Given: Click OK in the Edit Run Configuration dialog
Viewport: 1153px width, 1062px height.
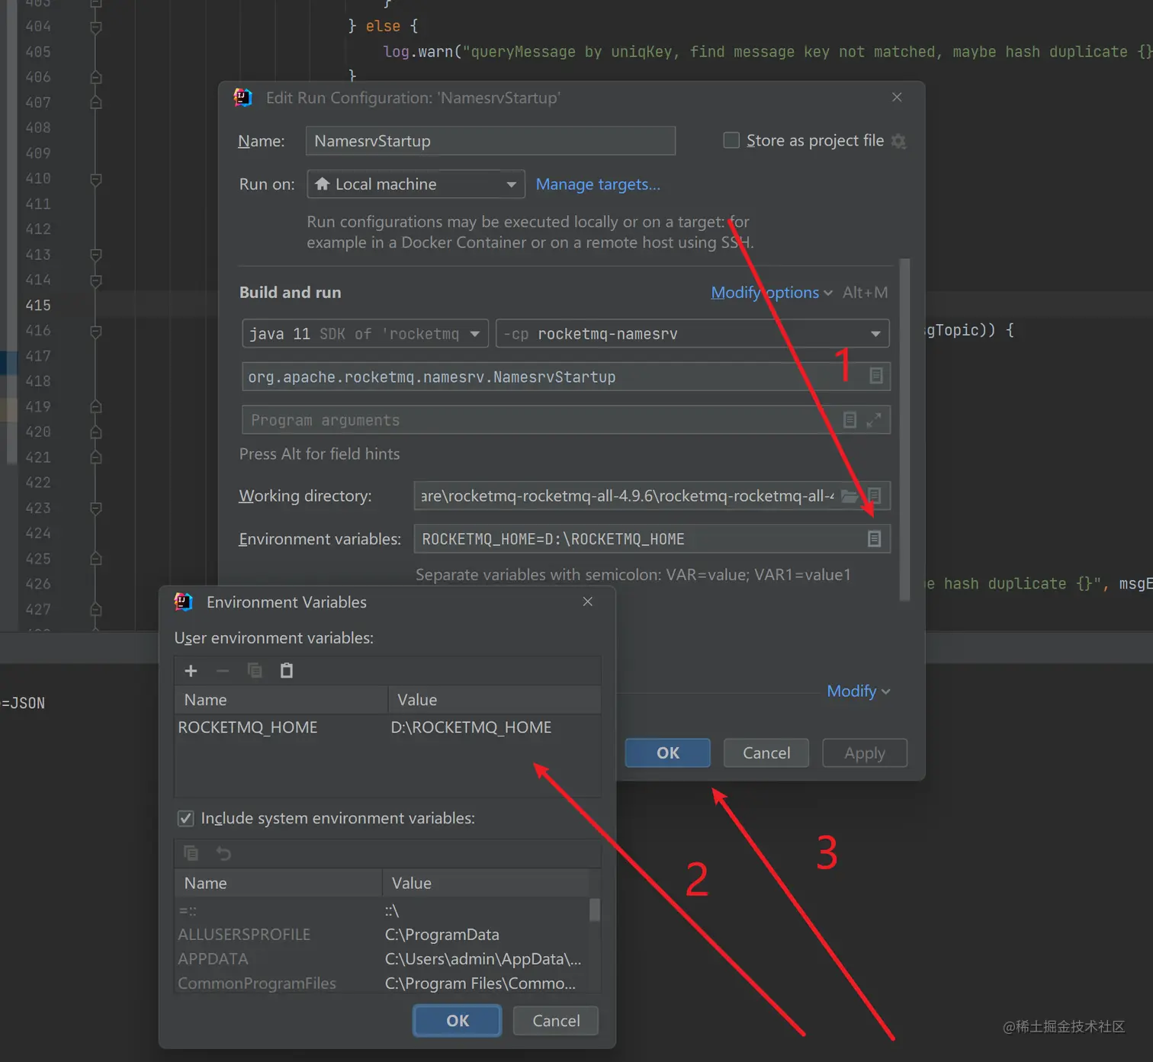Looking at the screenshot, I should [x=668, y=753].
